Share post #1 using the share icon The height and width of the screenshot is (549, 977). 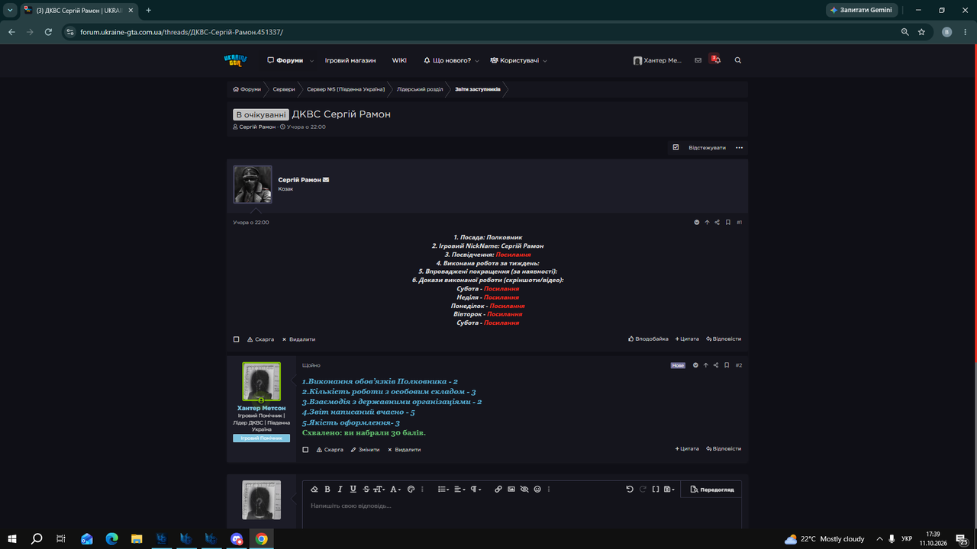click(717, 223)
